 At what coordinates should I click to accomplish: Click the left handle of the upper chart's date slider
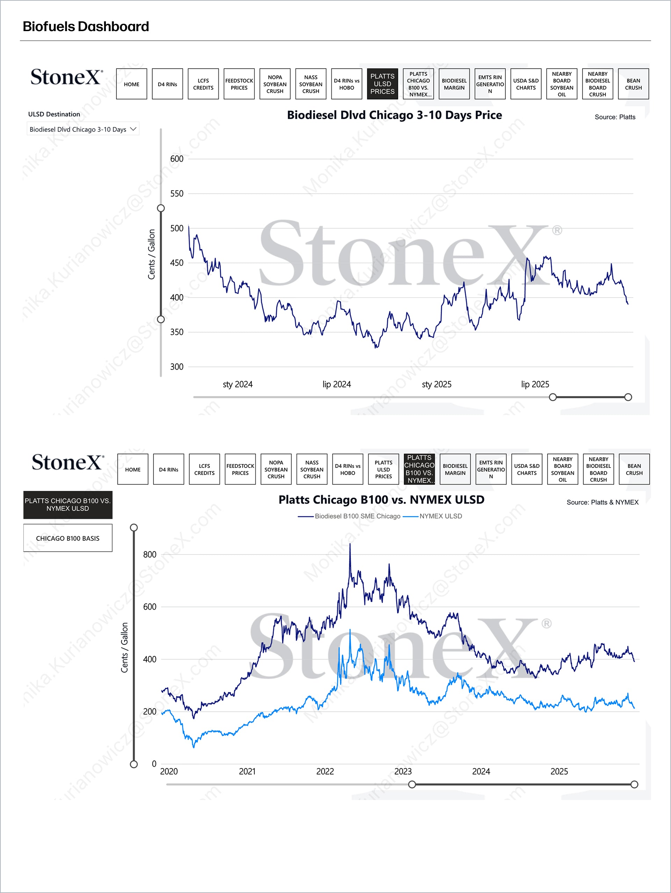(553, 397)
